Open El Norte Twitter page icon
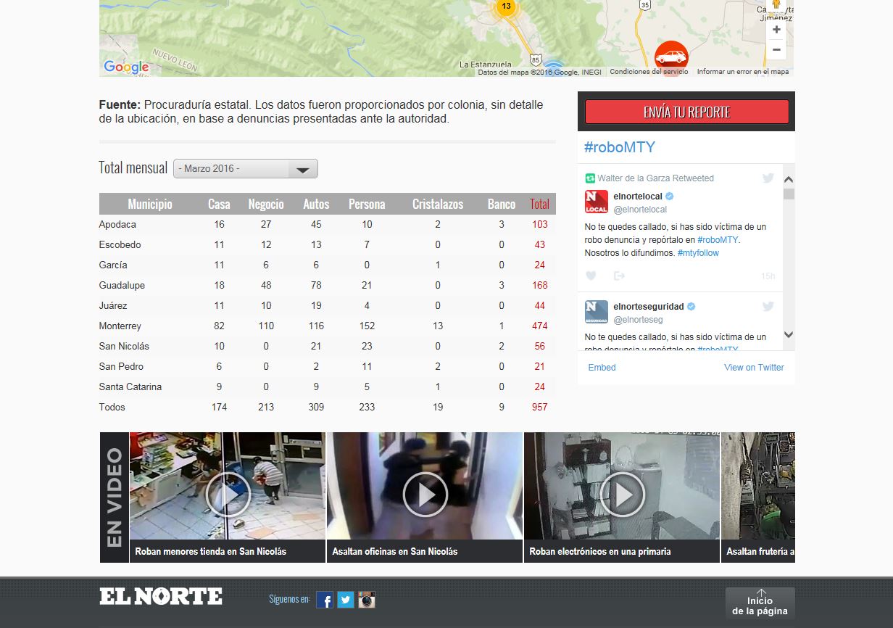Viewport: 893px width, 628px height. click(x=346, y=600)
